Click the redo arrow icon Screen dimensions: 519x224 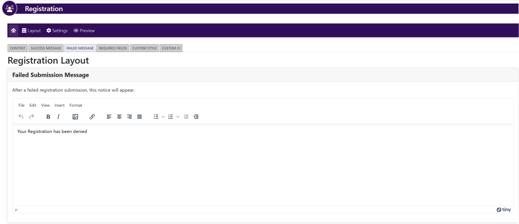click(31, 117)
